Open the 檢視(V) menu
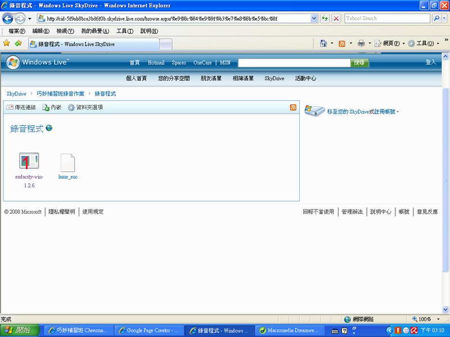 point(65,31)
